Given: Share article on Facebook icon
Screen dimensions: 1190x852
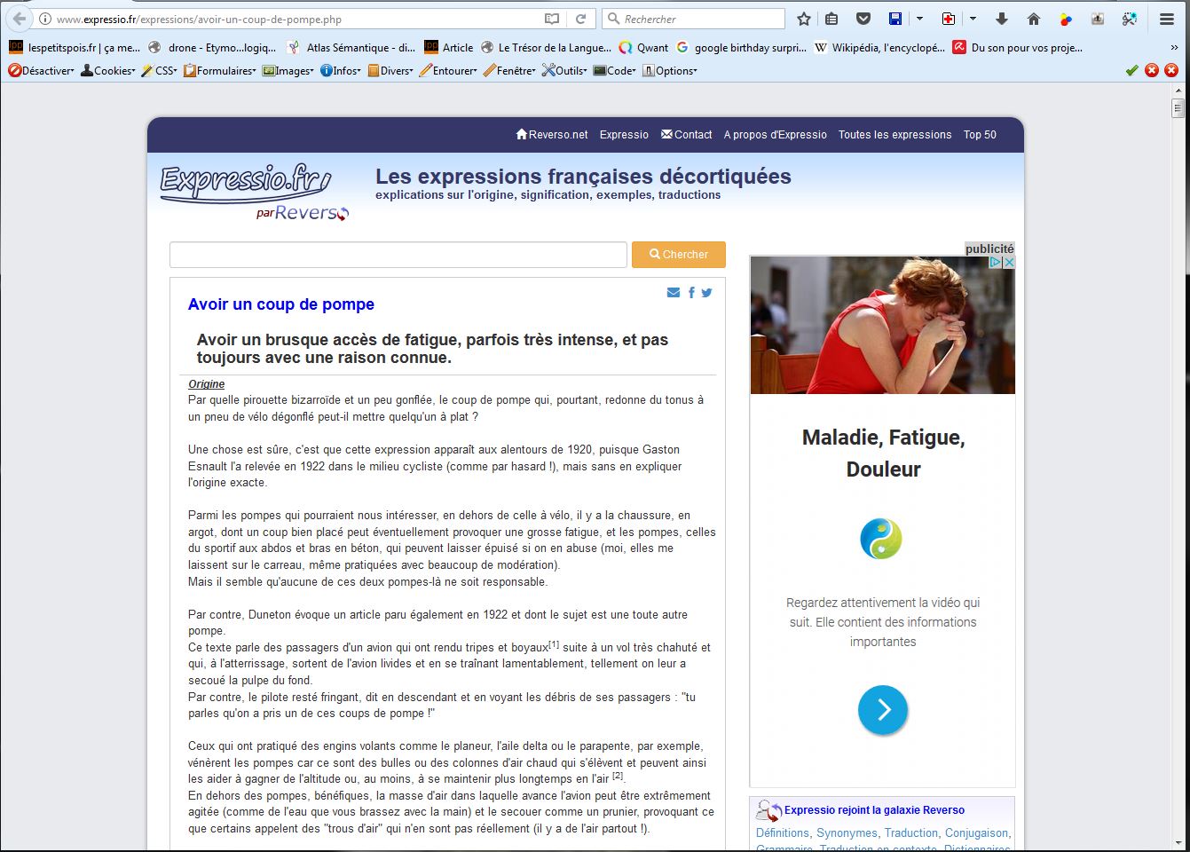Looking at the screenshot, I should pyautogui.click(x=691, y=293).
